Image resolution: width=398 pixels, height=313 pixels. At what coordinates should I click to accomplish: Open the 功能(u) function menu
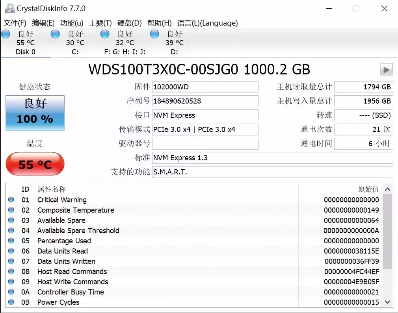click(x=71, y=23)
